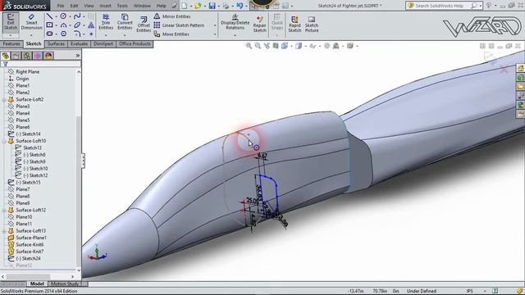Switch to the Surfaces tab
Screen dimensions: 525x295
tap(56, 43)
